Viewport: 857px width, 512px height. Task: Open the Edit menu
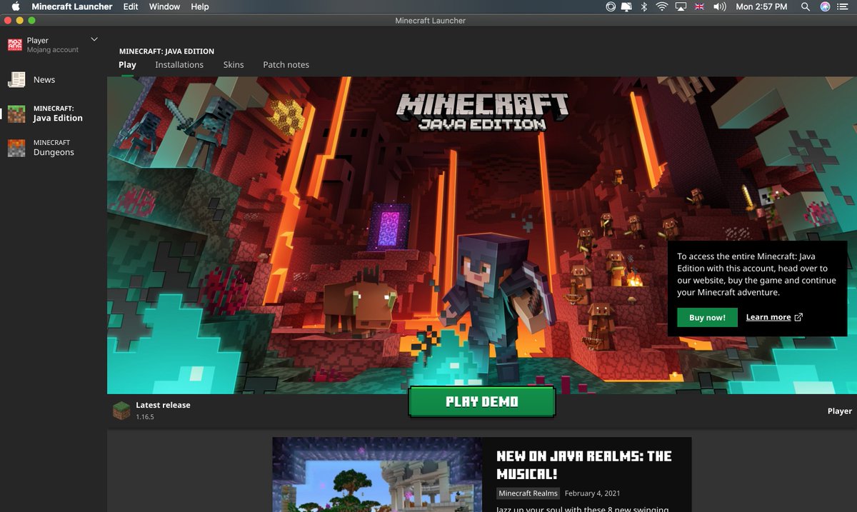(131, 6)
